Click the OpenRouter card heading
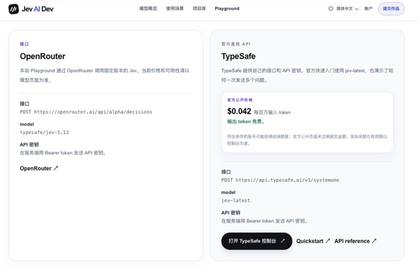The width and height of the screenshot is (419, 268). (x=43, y=56)
